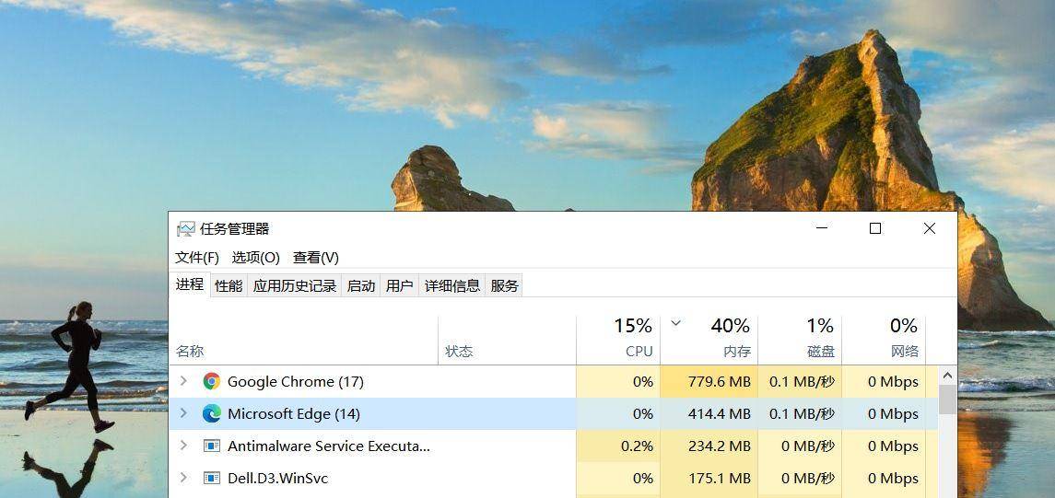Open the 选项(O) menu

coord(255,258)
